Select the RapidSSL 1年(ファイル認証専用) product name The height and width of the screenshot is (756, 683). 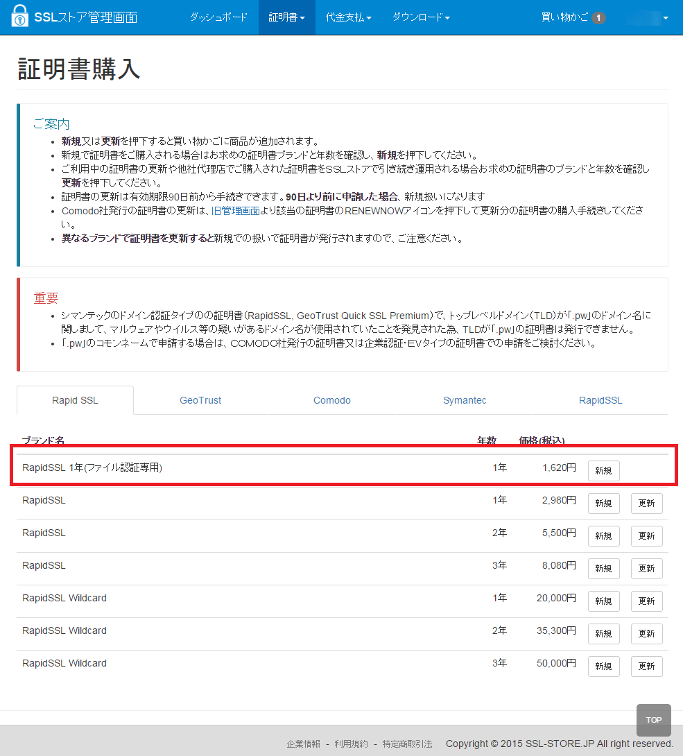click(x=92, y=467)
